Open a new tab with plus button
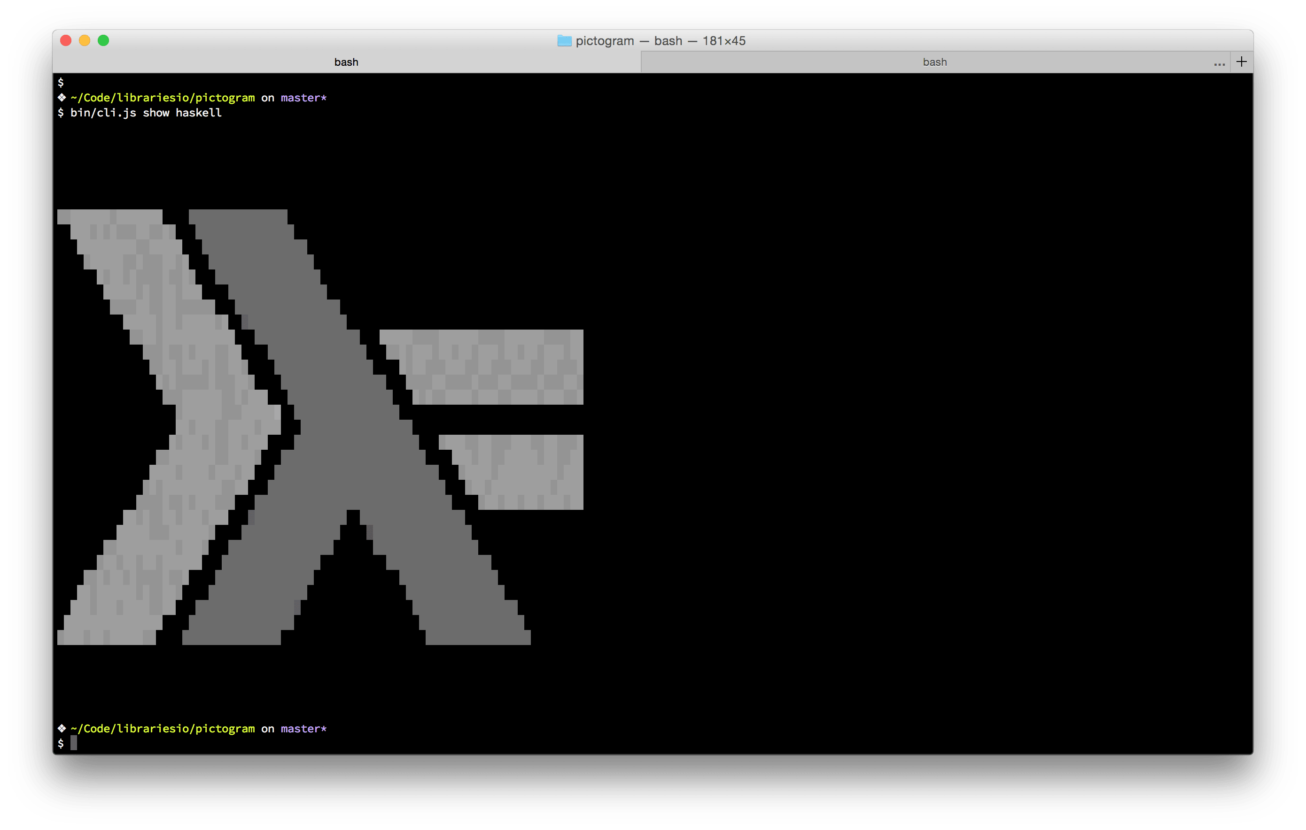 [x=1241, y=62]
